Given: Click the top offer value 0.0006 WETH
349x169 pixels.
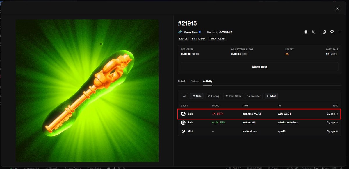Looking at the screenshot, I should click(190, 54).
